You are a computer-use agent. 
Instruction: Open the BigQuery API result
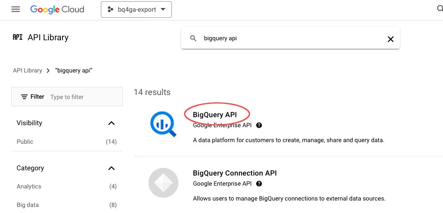coord(215,115)
